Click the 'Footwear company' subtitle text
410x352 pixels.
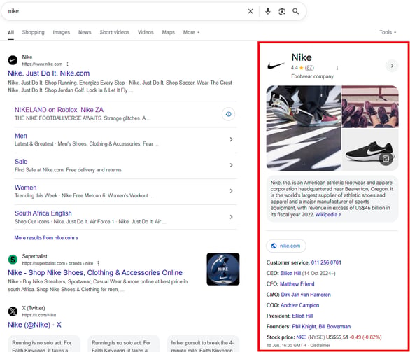click(x=312, y=76)
